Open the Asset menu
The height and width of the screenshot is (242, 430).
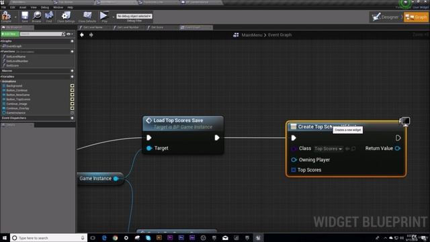[23, 7]
